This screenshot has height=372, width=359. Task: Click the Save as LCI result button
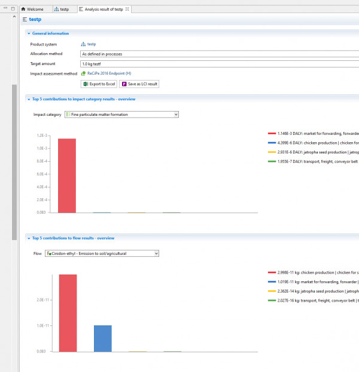pos(139,84)
